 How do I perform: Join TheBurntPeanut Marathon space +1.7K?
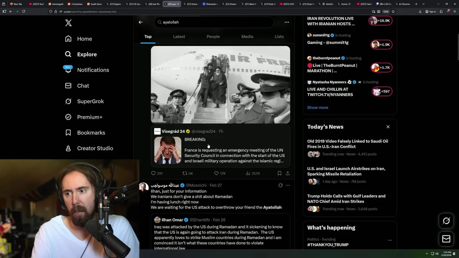tap(382, 68)
